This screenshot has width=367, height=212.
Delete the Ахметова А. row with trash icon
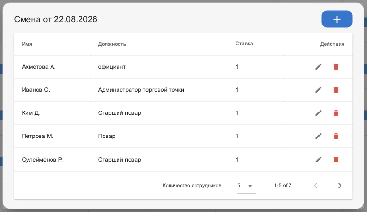336,67
